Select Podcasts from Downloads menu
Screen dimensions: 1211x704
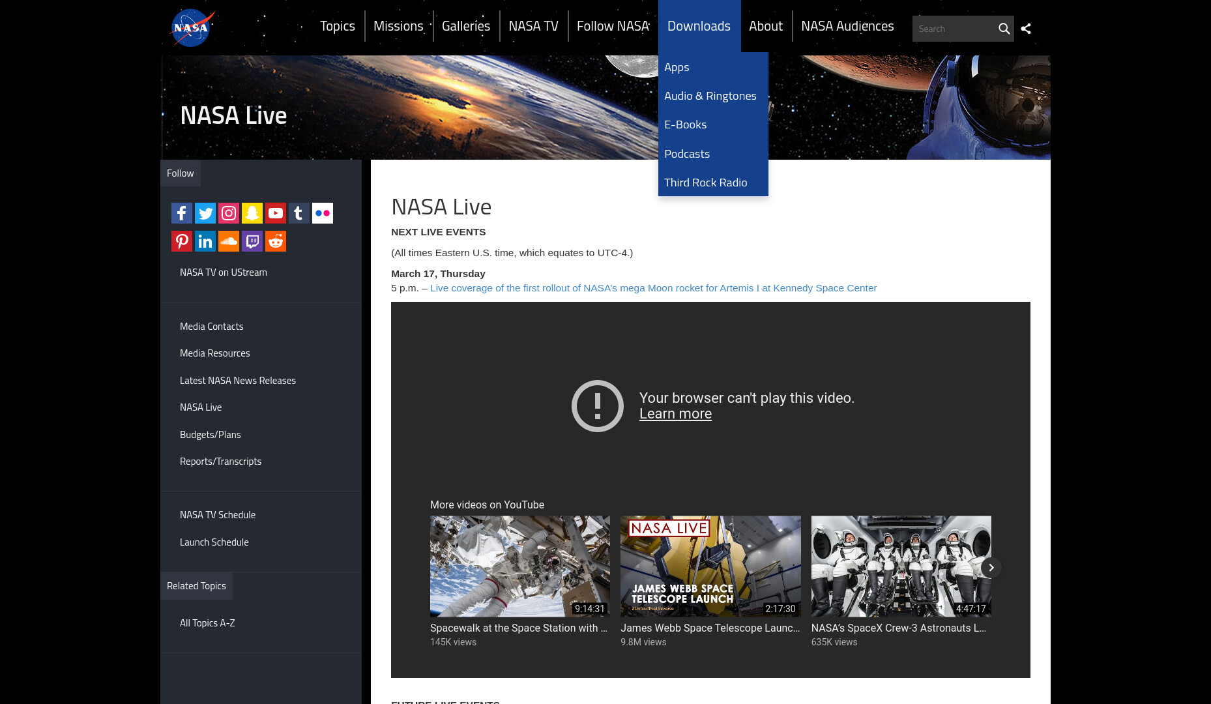713,154
